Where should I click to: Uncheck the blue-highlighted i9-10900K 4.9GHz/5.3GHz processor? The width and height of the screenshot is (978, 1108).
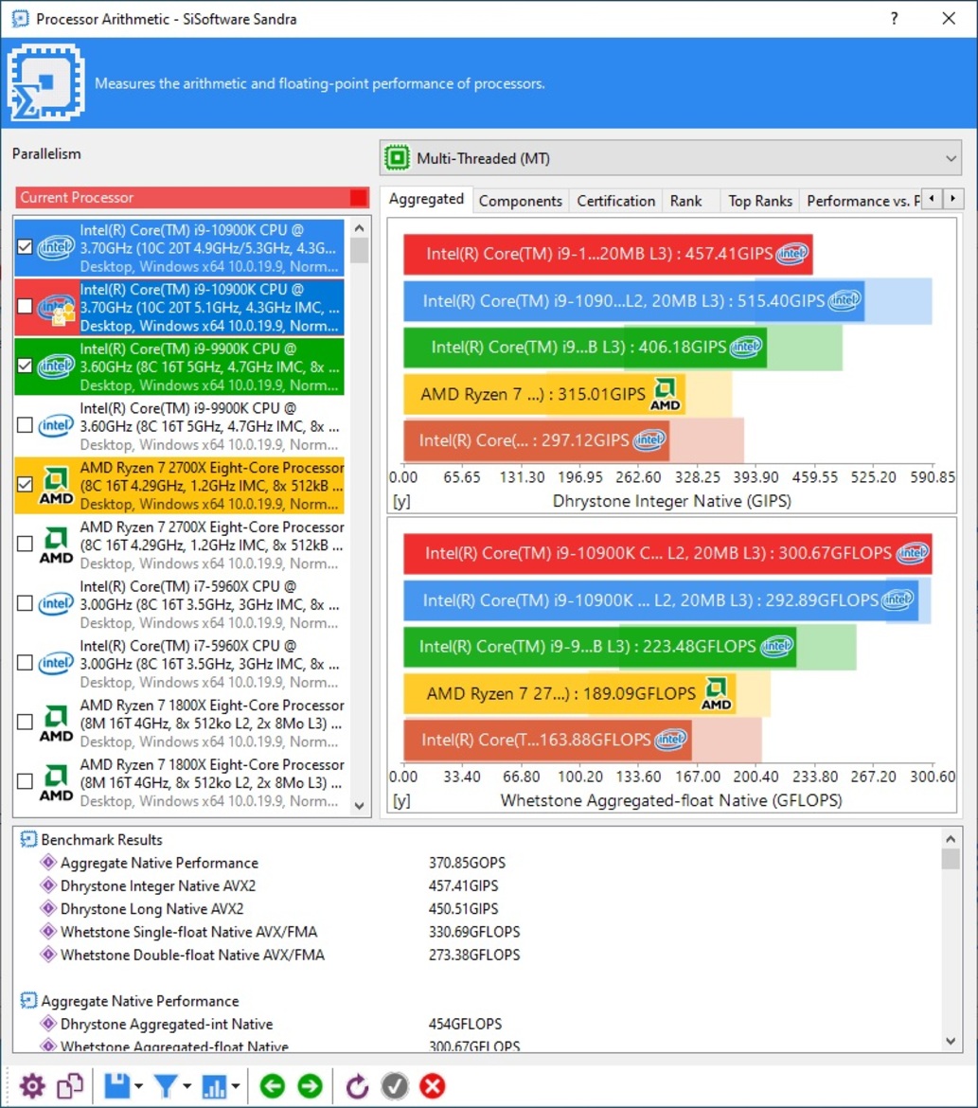point(25,246)
